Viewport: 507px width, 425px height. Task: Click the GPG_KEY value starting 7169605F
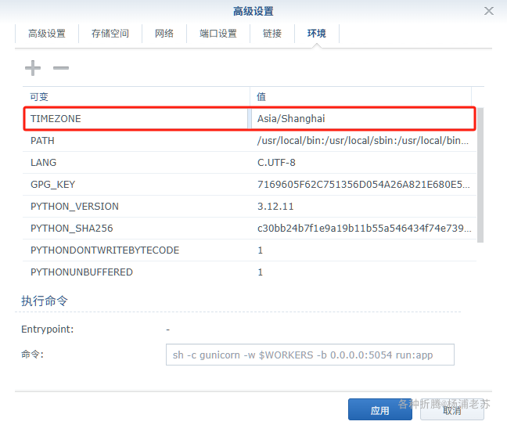tap(364, 185)
